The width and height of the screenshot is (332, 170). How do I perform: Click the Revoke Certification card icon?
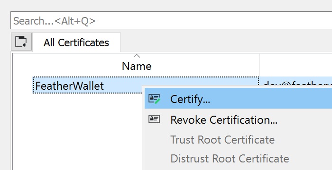[154, 119]
